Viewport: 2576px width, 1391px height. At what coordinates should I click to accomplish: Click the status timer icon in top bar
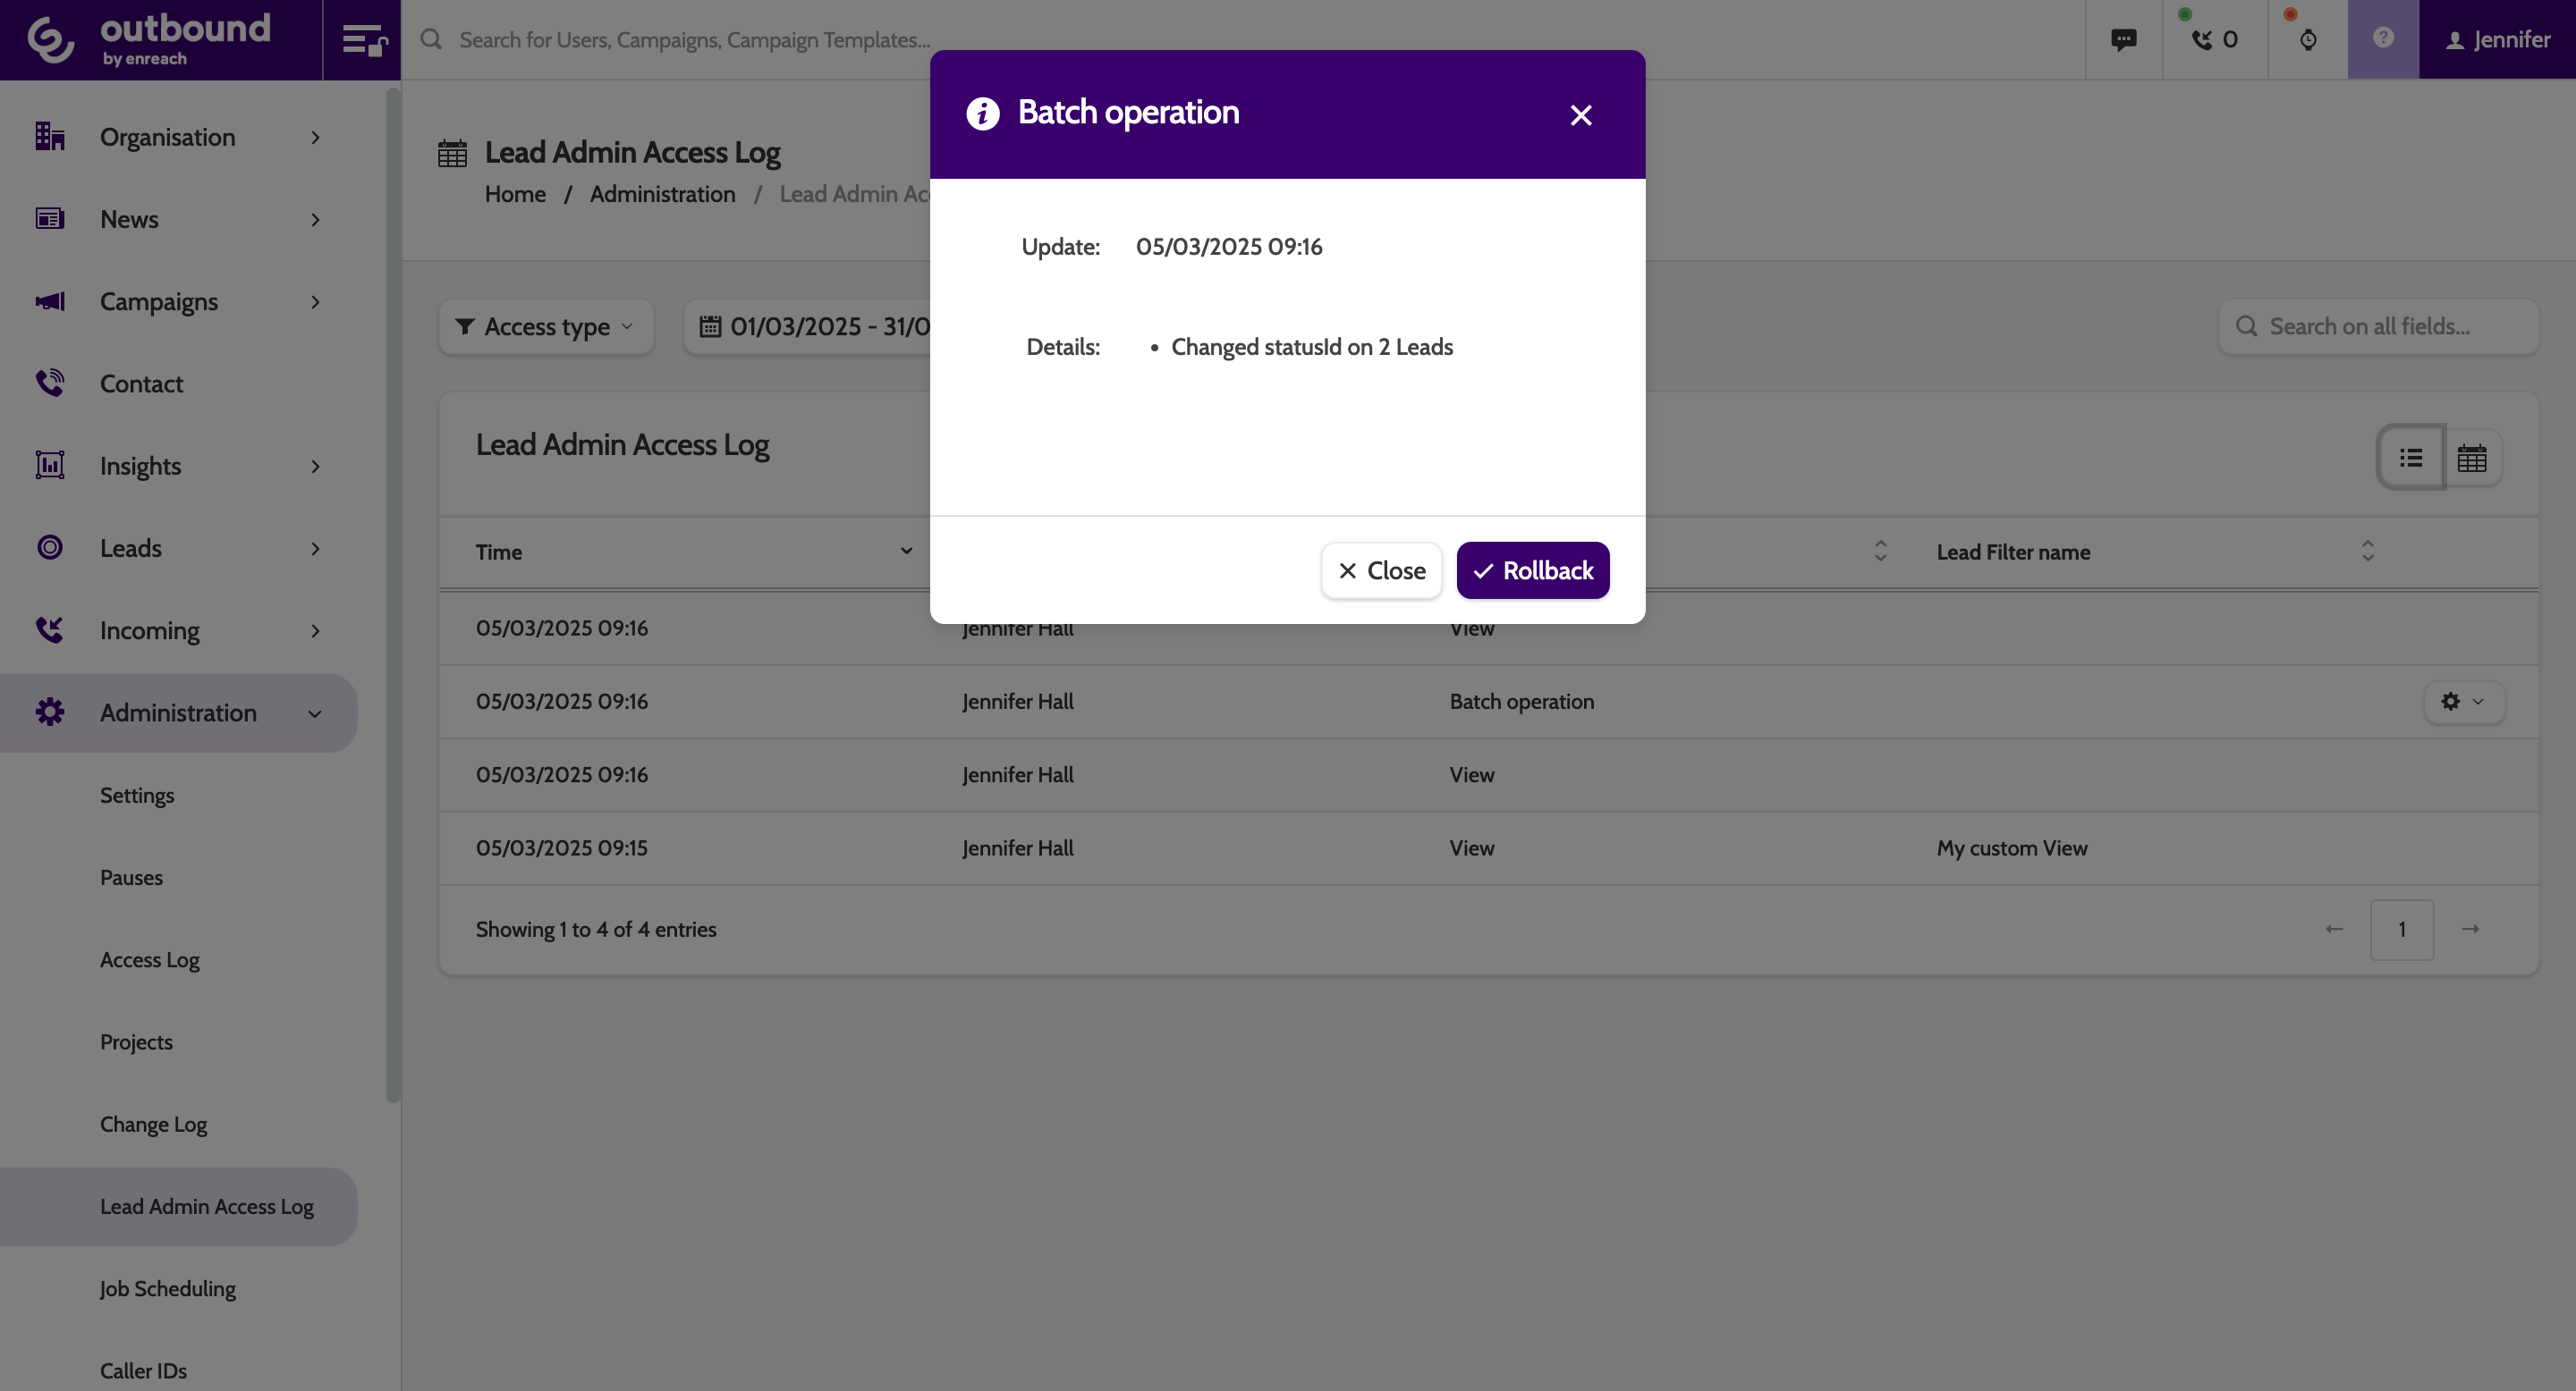(2308, 39)
